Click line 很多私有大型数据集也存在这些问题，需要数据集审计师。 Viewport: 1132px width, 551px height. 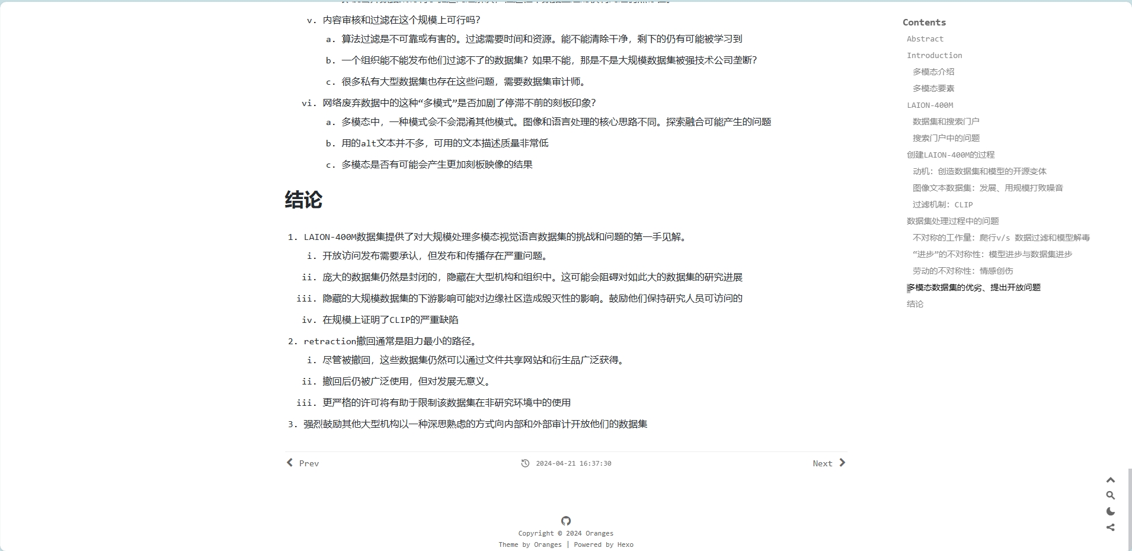click(465, 82)
